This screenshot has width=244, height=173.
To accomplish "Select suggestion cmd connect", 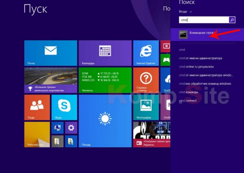I will pos(187,100).
